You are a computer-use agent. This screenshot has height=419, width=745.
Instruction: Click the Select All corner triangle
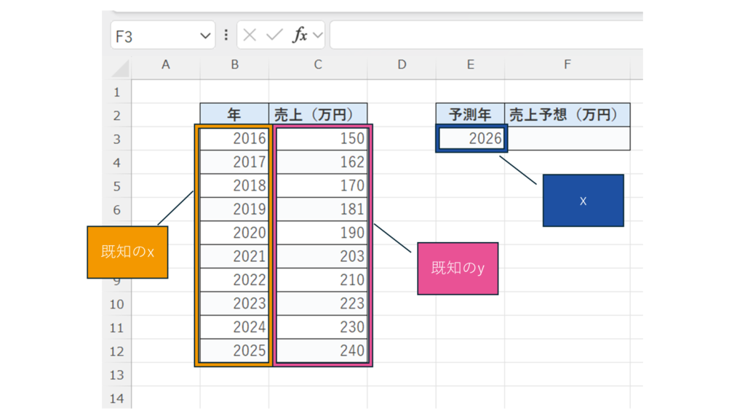click(x=120, y=68)
